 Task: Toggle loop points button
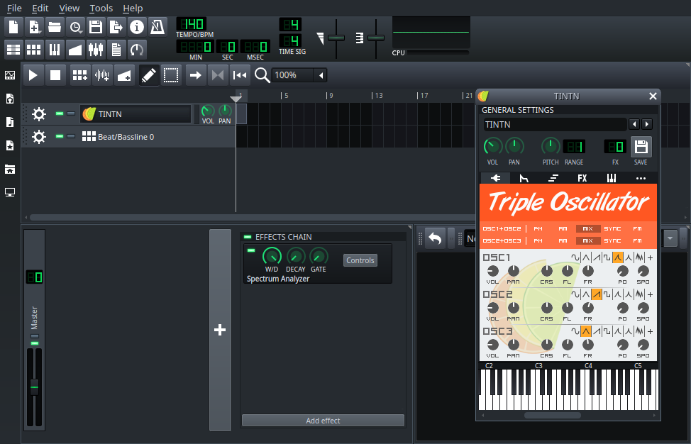coord(218,75)
